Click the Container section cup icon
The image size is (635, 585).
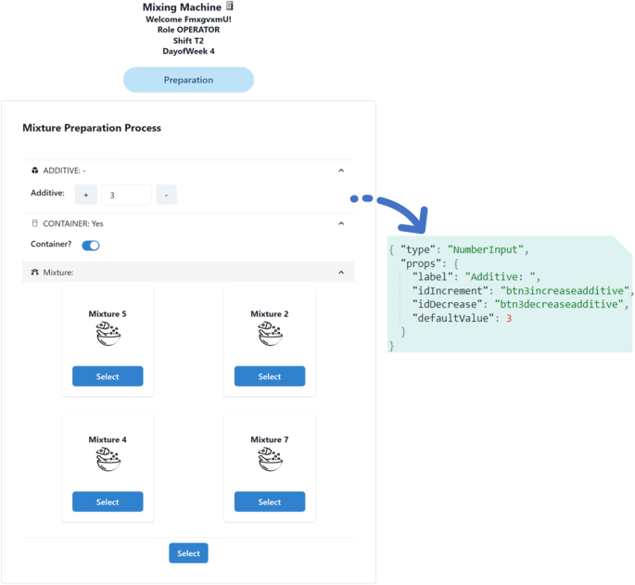click(x=35, y=223)
